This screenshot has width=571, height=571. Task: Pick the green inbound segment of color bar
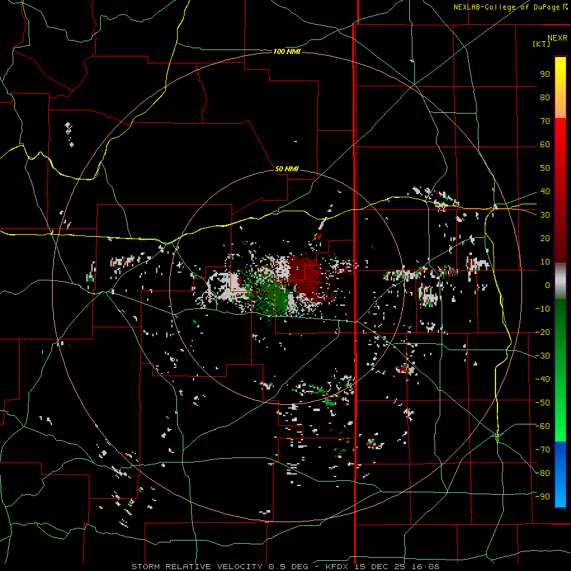560,370
